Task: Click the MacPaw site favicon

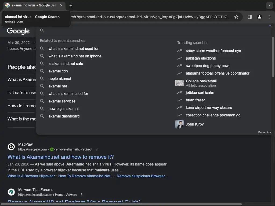Action: click(11, 147)
